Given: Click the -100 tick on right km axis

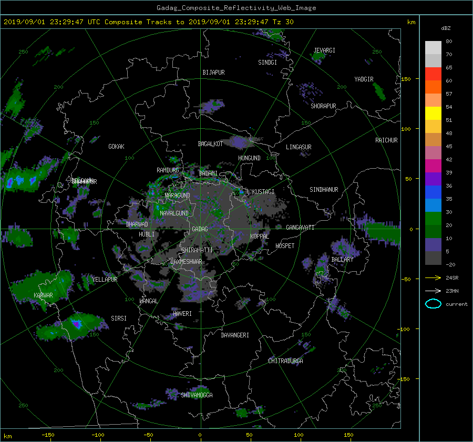Looking at the screenshot, I should (404, 329).
